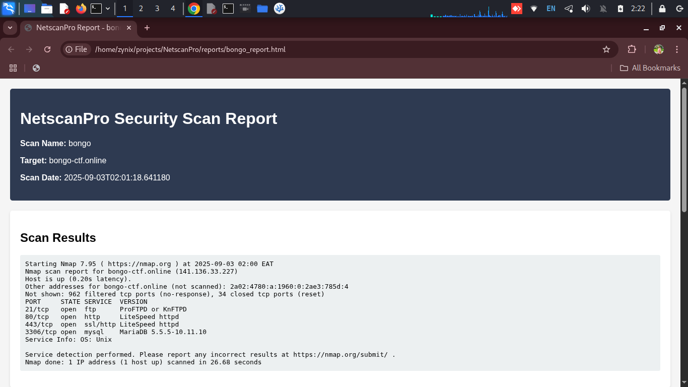This screenshot has width=688, height=387.
Task: Open the apps grid in bookmarks bar
Action: click(x=13, y=68)
